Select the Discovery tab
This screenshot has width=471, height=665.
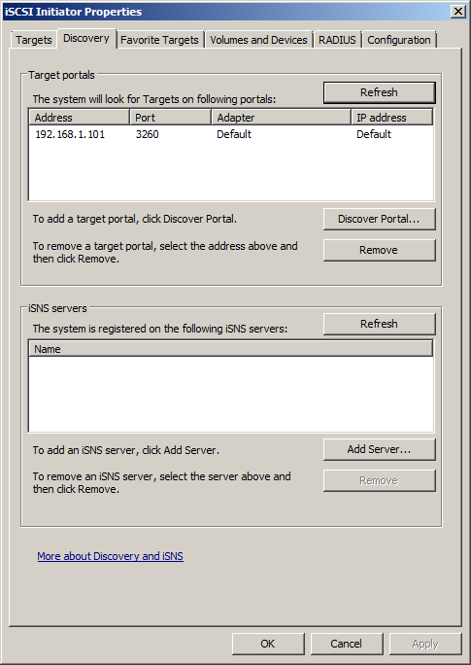pyautogui.click(x=86, y=38)
